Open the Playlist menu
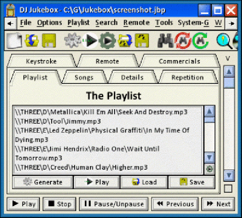 pos(78,23)
